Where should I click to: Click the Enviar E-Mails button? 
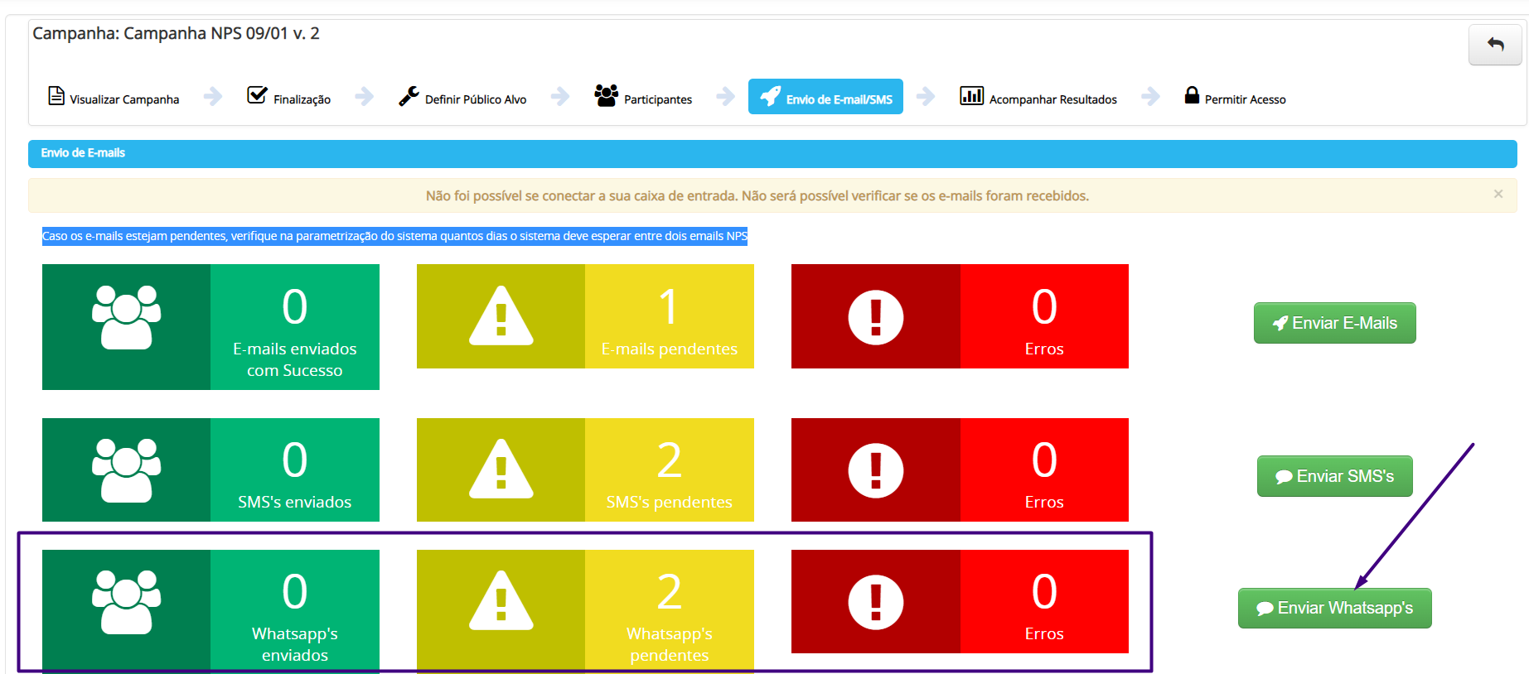[1334, 323]
